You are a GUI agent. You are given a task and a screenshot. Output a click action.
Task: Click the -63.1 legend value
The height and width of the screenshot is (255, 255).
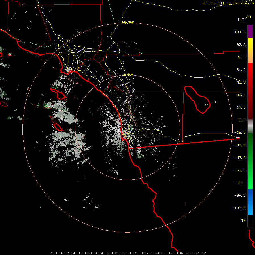click(240, 170)
